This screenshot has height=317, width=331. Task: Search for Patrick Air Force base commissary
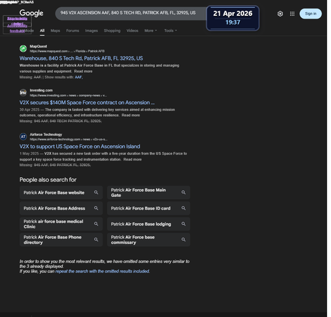point(148,239)
